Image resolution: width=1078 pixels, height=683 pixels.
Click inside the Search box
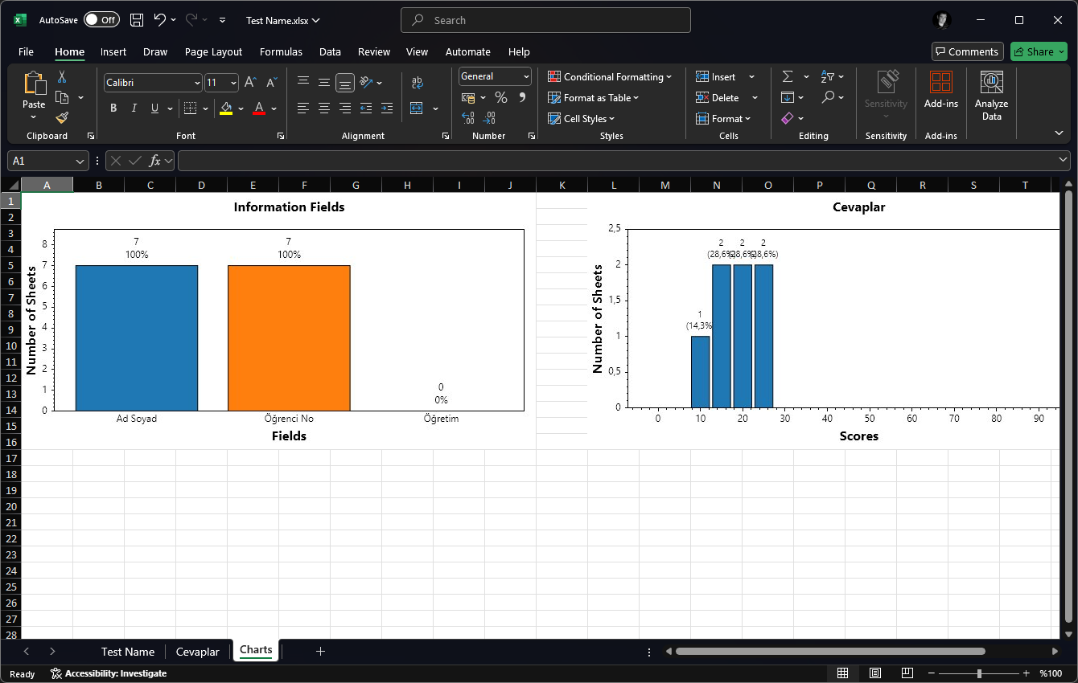tap(545, 19)
